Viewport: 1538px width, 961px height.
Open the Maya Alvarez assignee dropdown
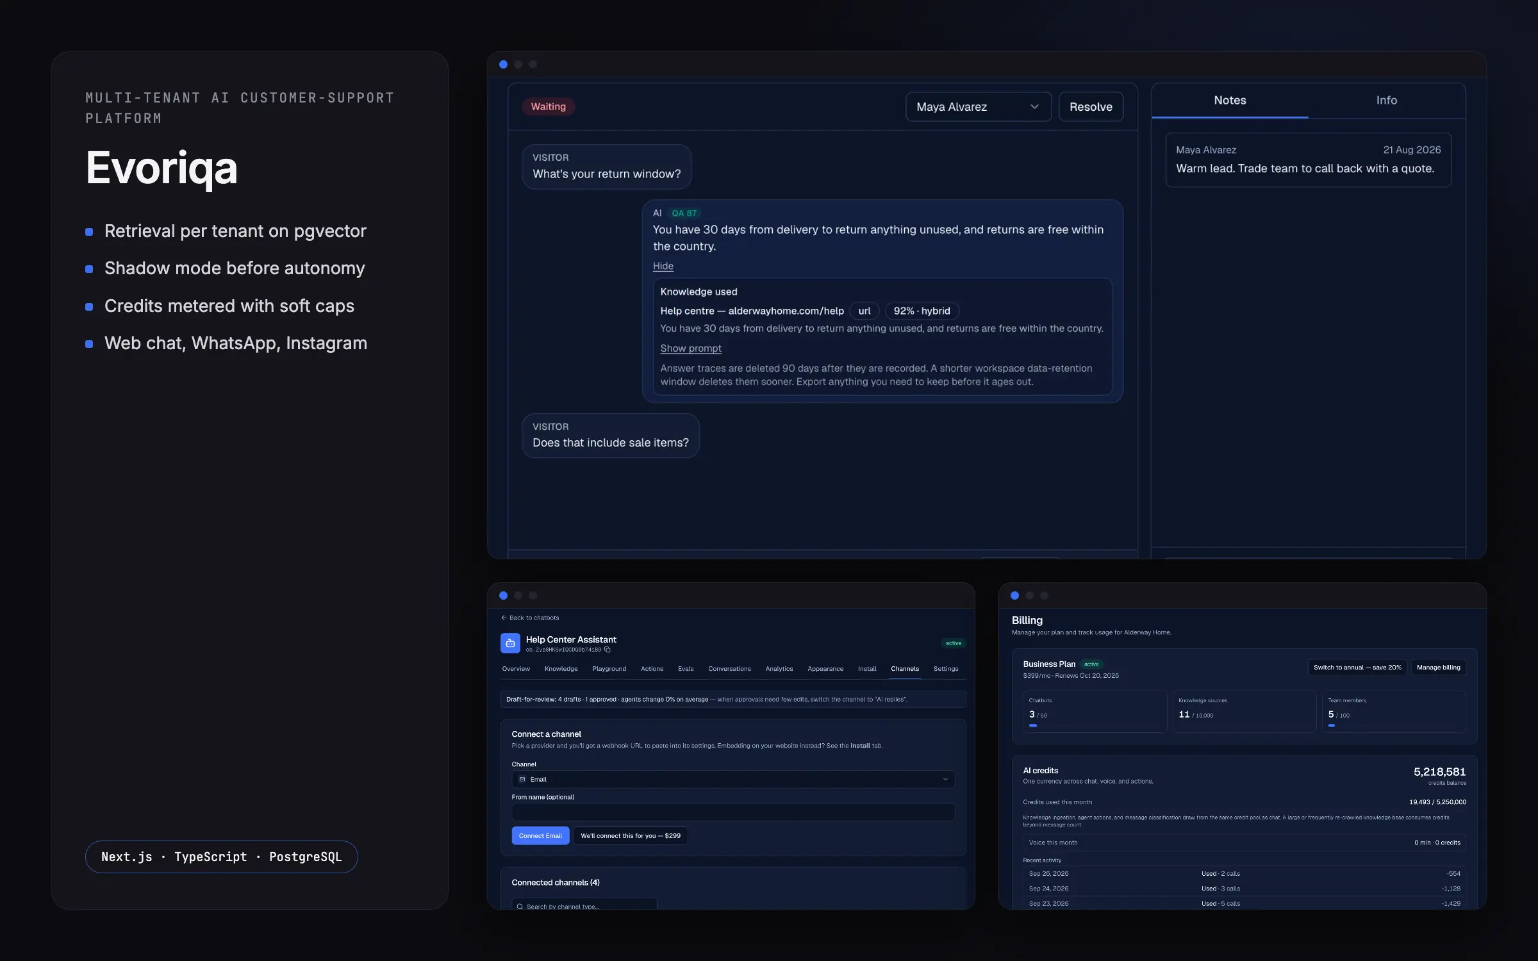pyautogui.click(x=979, y=107)
